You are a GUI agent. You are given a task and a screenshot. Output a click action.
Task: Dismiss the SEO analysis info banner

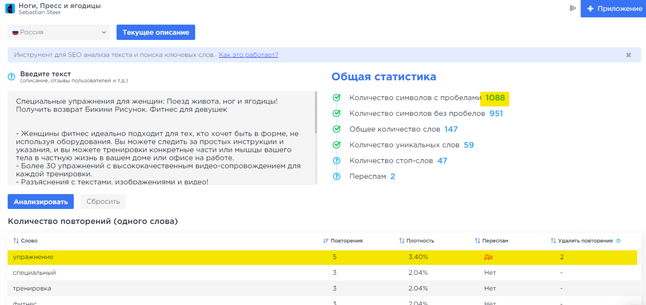[x=628, y=55]
